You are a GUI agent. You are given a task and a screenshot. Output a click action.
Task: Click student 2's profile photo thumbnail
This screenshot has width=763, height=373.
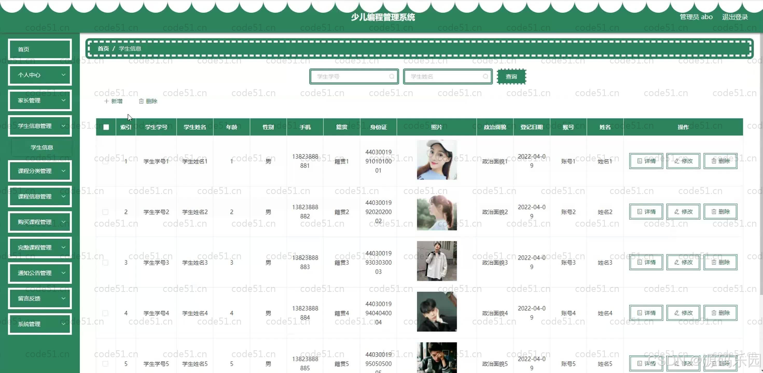436,211
